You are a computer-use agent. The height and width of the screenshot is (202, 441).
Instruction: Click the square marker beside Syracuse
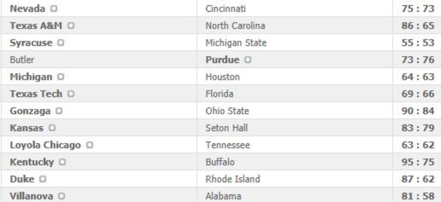pyautogui.click(x=61, y=43)
